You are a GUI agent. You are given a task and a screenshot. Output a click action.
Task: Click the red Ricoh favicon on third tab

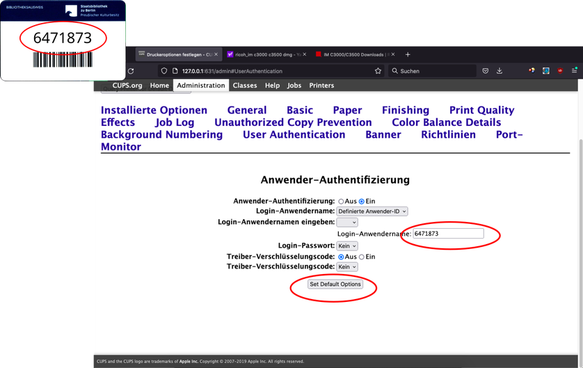(318, 54)
